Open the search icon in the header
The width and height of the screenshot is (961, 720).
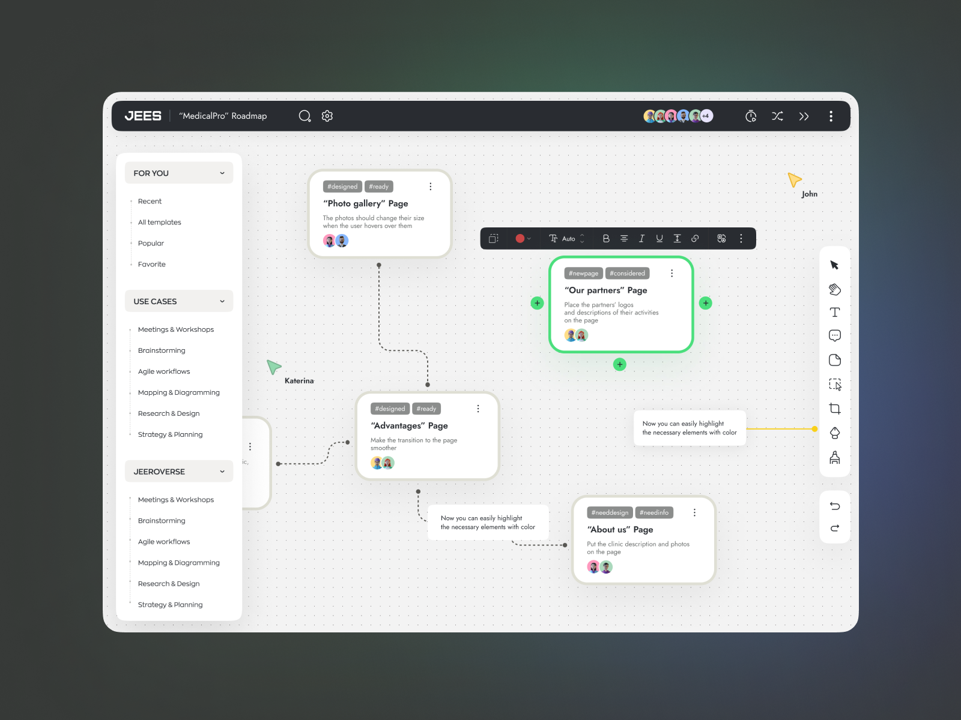pyautogui.click(x=305, y=116)
